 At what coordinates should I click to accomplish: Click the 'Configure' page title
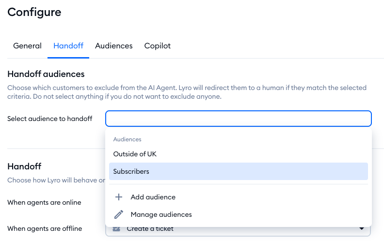[x=34, y=12]
